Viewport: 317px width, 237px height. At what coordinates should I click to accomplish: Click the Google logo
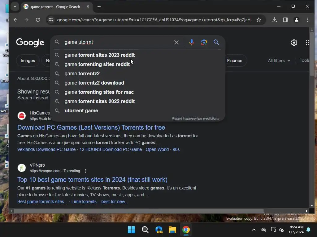[x=30, y=43]
